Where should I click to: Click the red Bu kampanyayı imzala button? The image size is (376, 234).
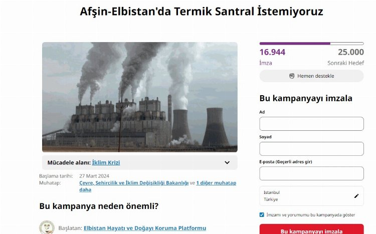pos(311,229)
